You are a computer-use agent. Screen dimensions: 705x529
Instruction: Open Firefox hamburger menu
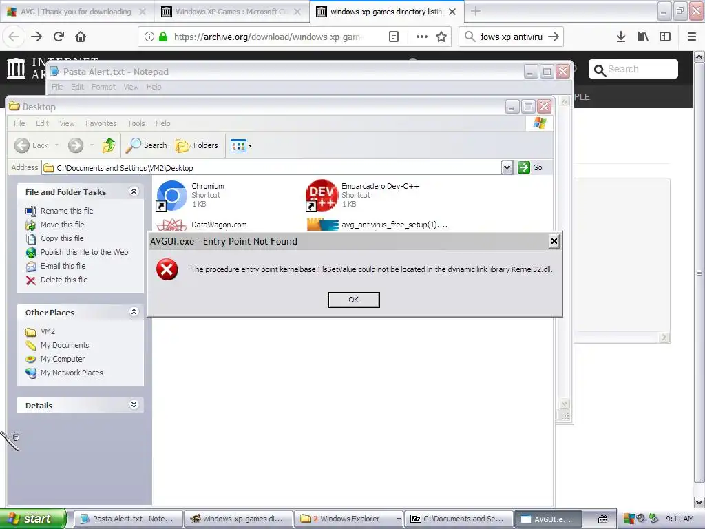click(692, 37)
